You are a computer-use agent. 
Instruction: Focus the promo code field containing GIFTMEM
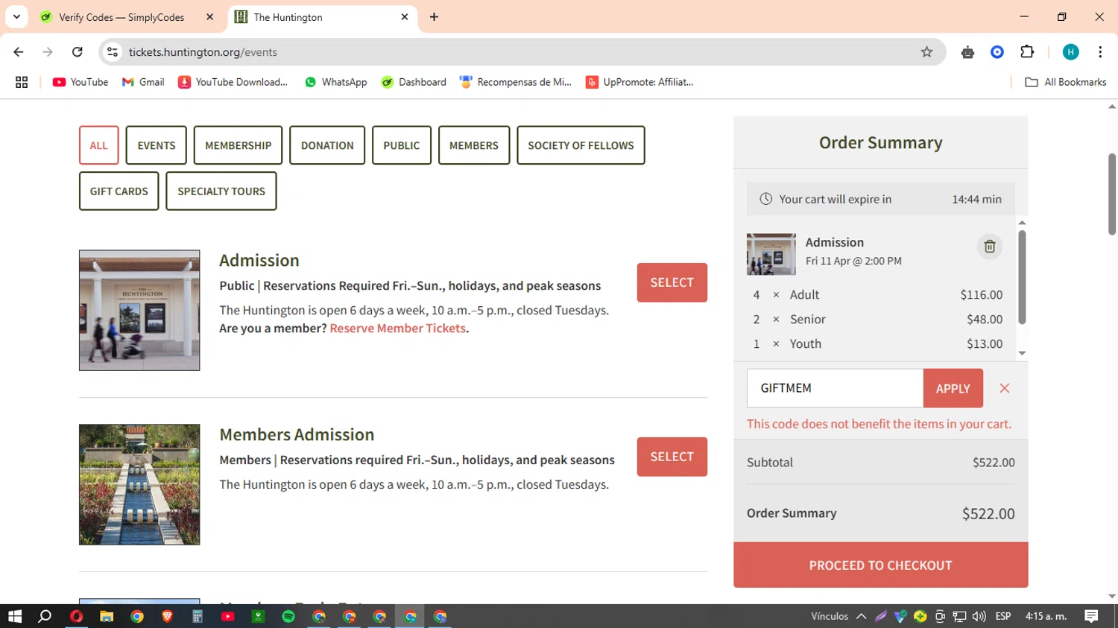pos(835,388)
